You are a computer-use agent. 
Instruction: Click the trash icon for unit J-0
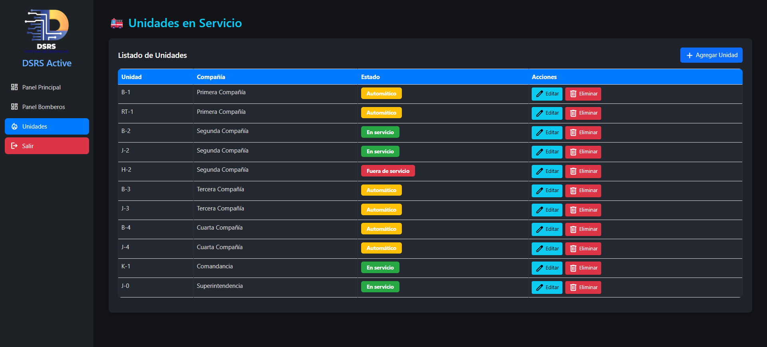pyautogui.click(x=573, y=288)
